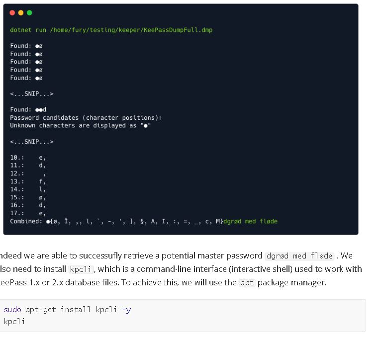Viewport: 382px width, 340px height.
Task: Click candidate line 15 with letter ø
Action: (28, 197)
